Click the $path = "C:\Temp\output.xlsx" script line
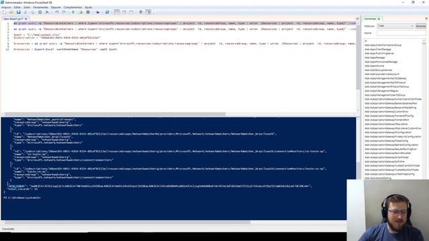The height and width of the screenshot is (241, 429). click(37, 35)
